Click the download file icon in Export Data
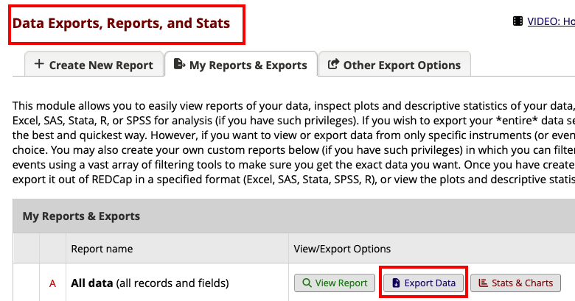 396,283
